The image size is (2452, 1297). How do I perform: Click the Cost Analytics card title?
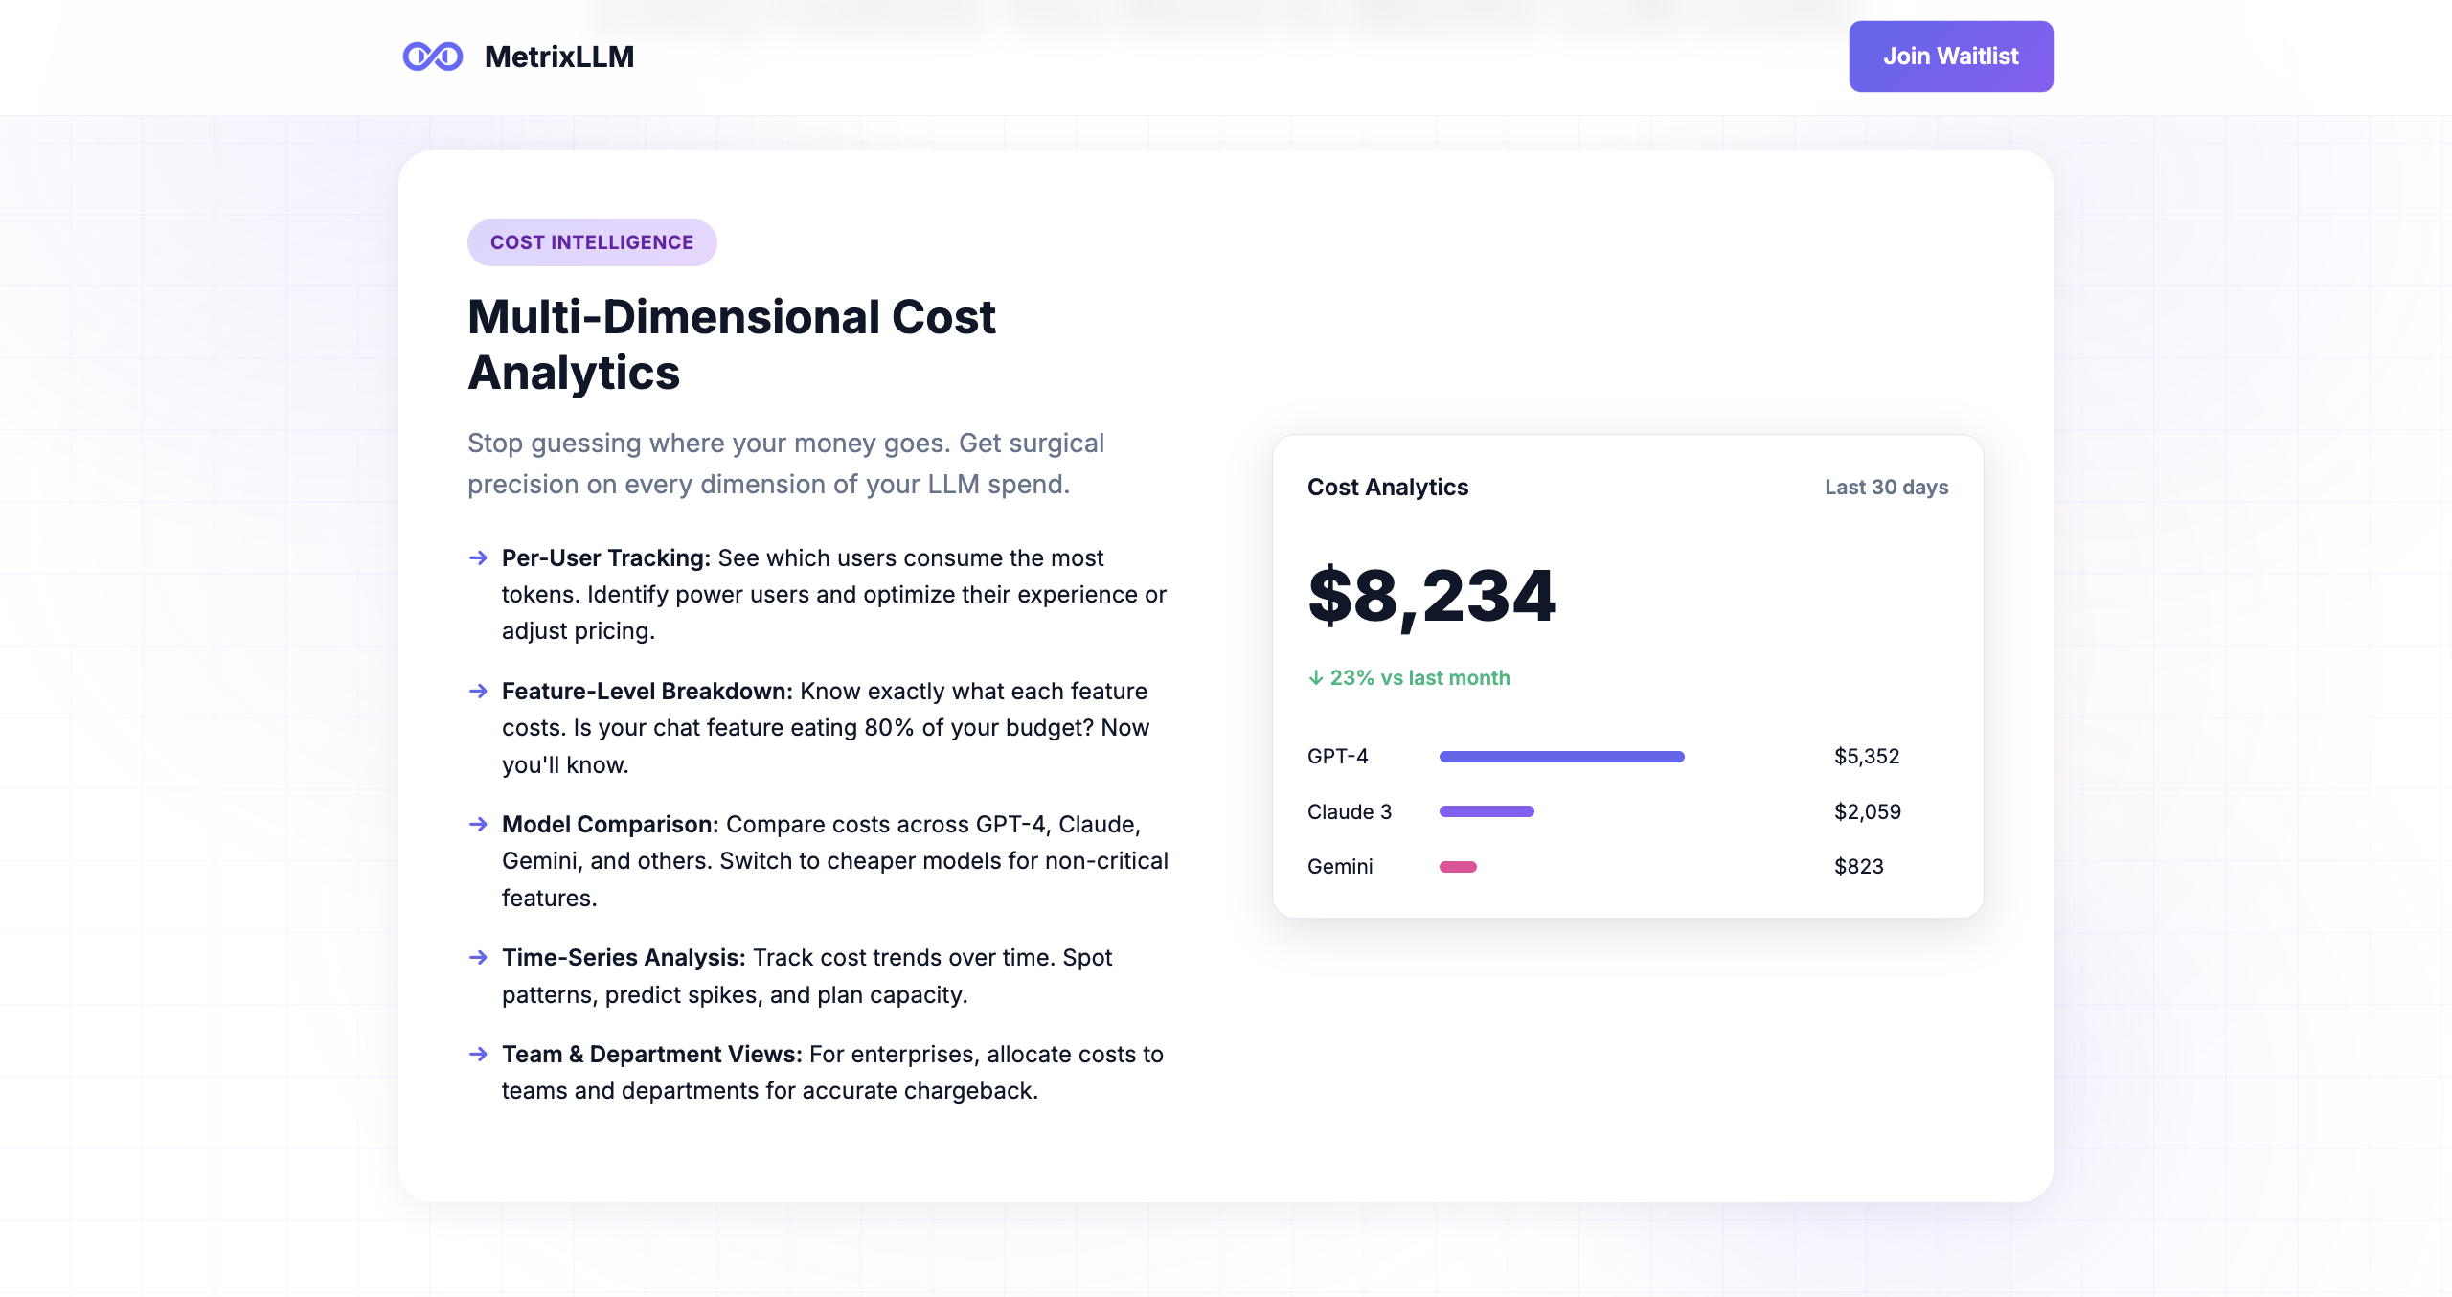1388,488
